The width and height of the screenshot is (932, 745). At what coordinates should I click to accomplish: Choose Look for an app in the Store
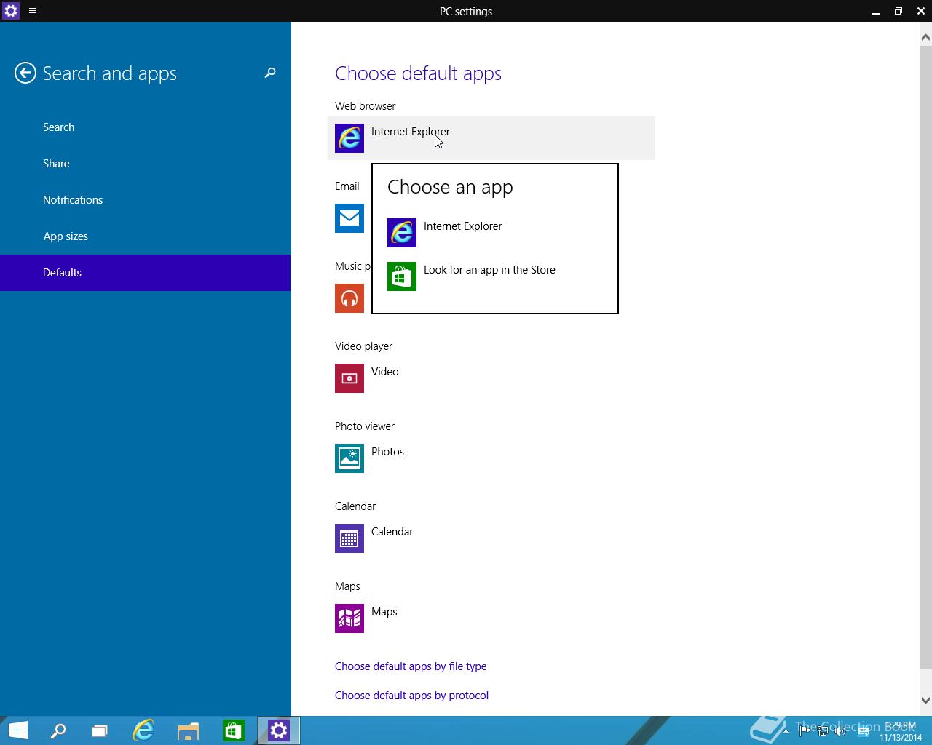point(495,276)
